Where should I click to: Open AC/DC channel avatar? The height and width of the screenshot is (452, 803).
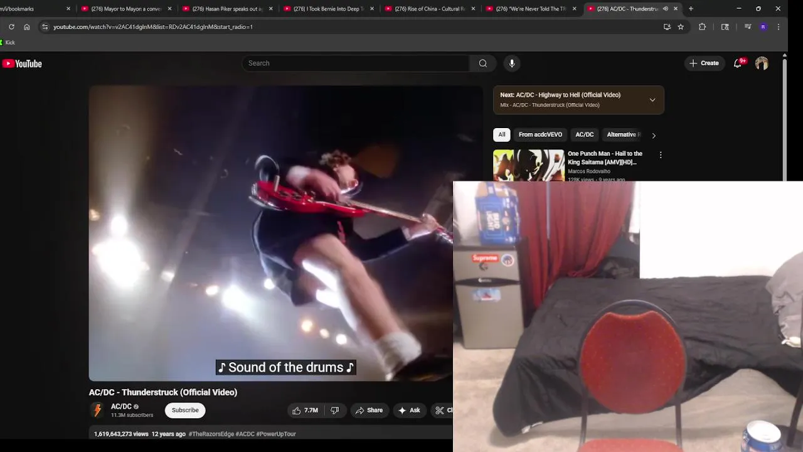97,411
